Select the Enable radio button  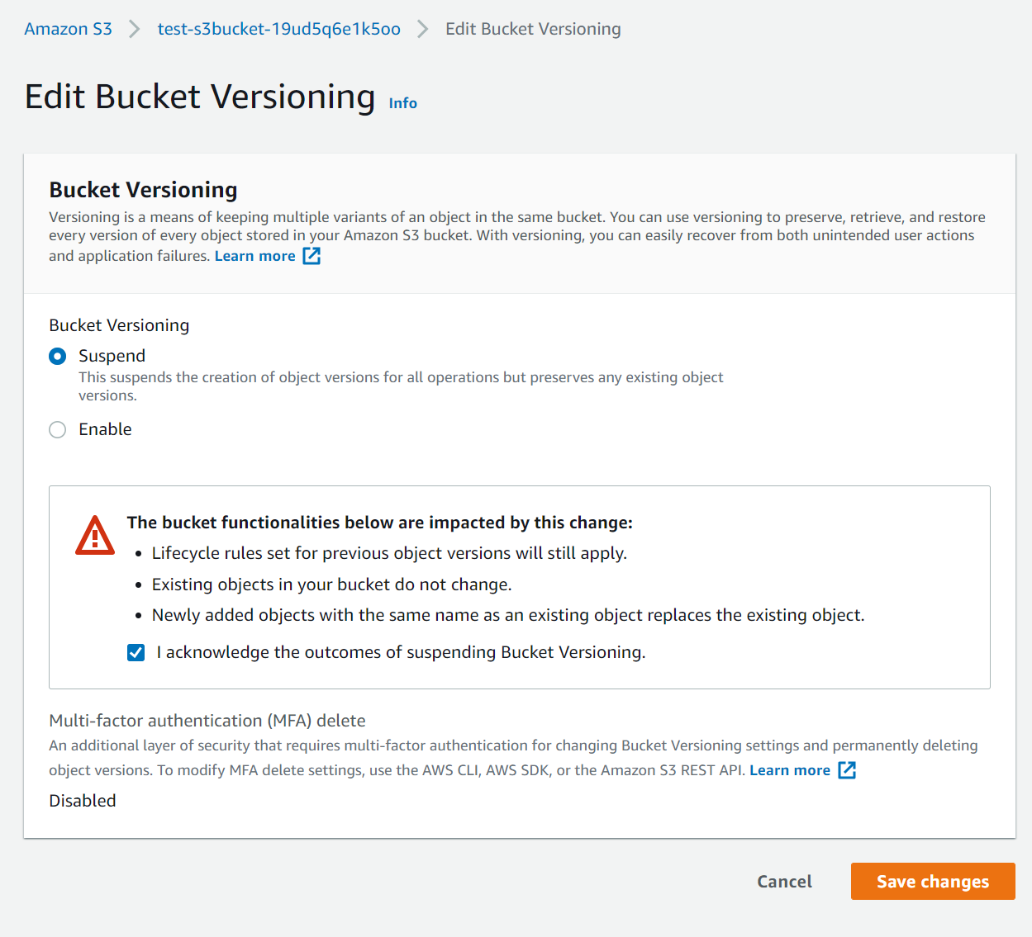click(x=58, y=430)
